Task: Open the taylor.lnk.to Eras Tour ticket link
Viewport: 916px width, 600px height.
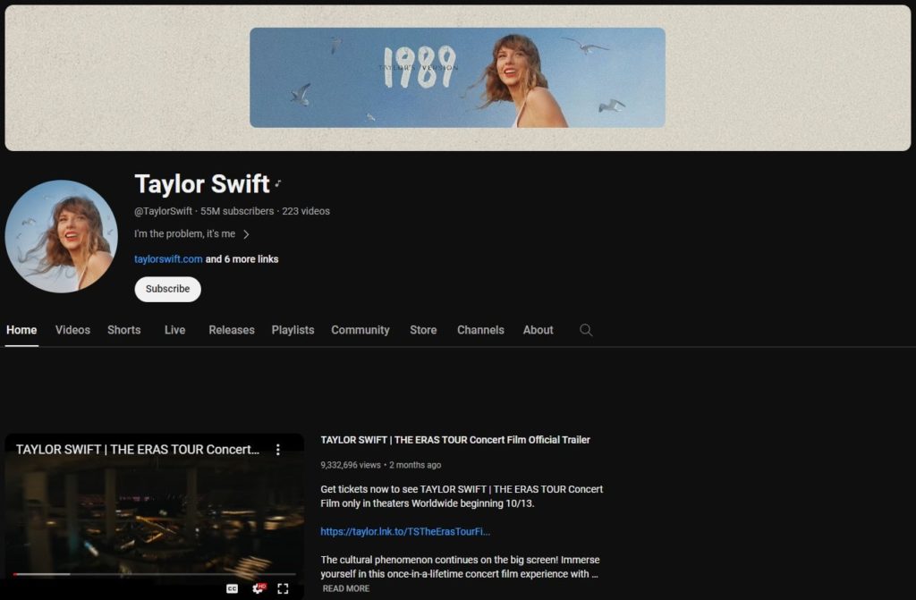Action: (405, 531)
